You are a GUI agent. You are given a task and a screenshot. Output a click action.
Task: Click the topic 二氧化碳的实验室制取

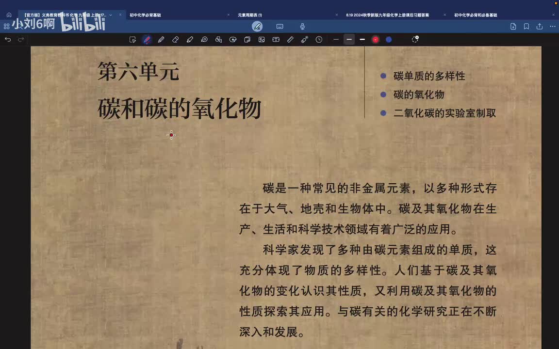tap(444, 113)
